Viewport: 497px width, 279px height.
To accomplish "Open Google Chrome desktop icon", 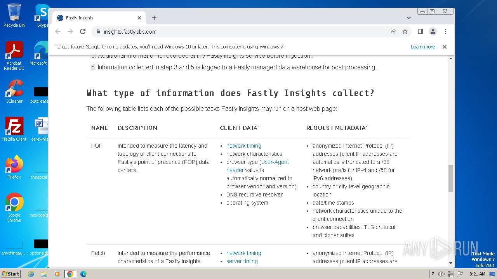I will (x=14, y=208).
